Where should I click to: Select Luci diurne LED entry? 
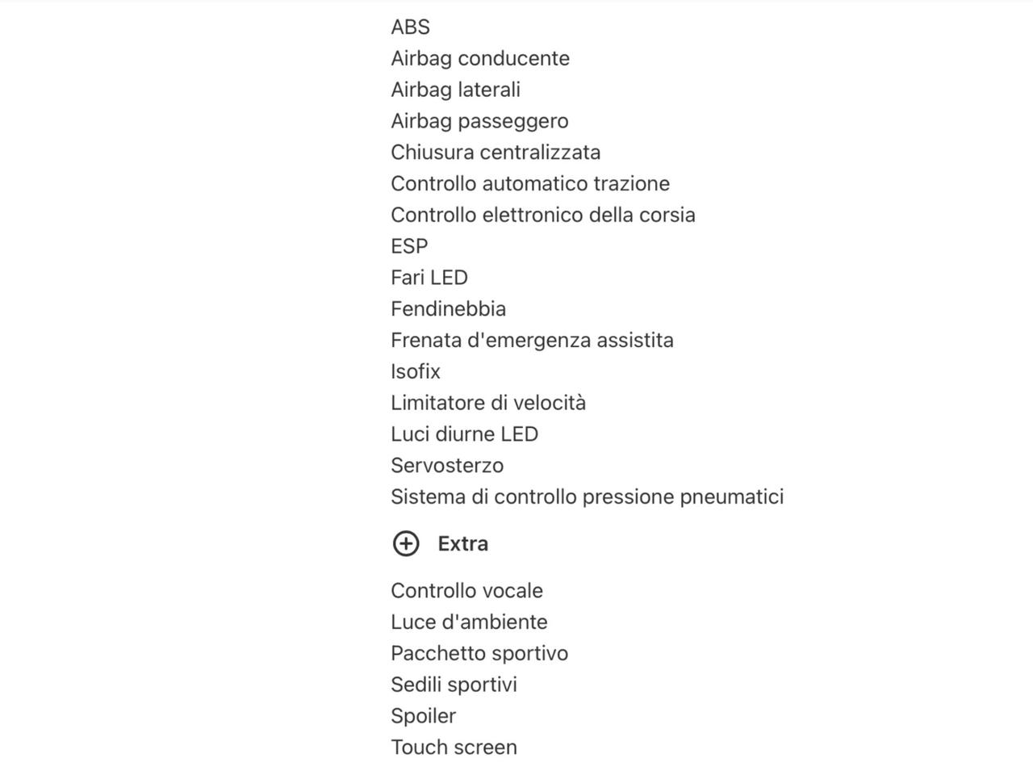pos(464,434)
